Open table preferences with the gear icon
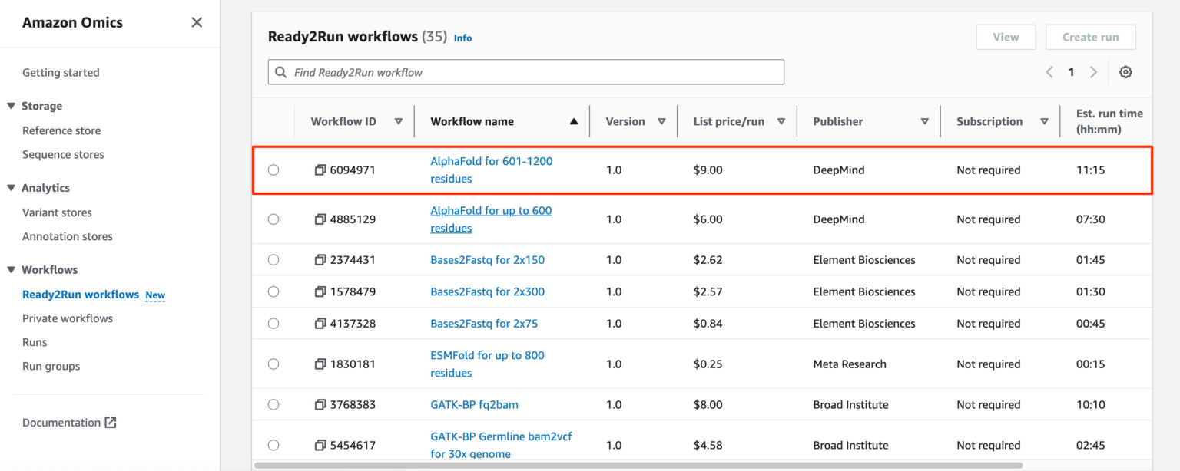 pyautogui.click(x=1125, y=71)
